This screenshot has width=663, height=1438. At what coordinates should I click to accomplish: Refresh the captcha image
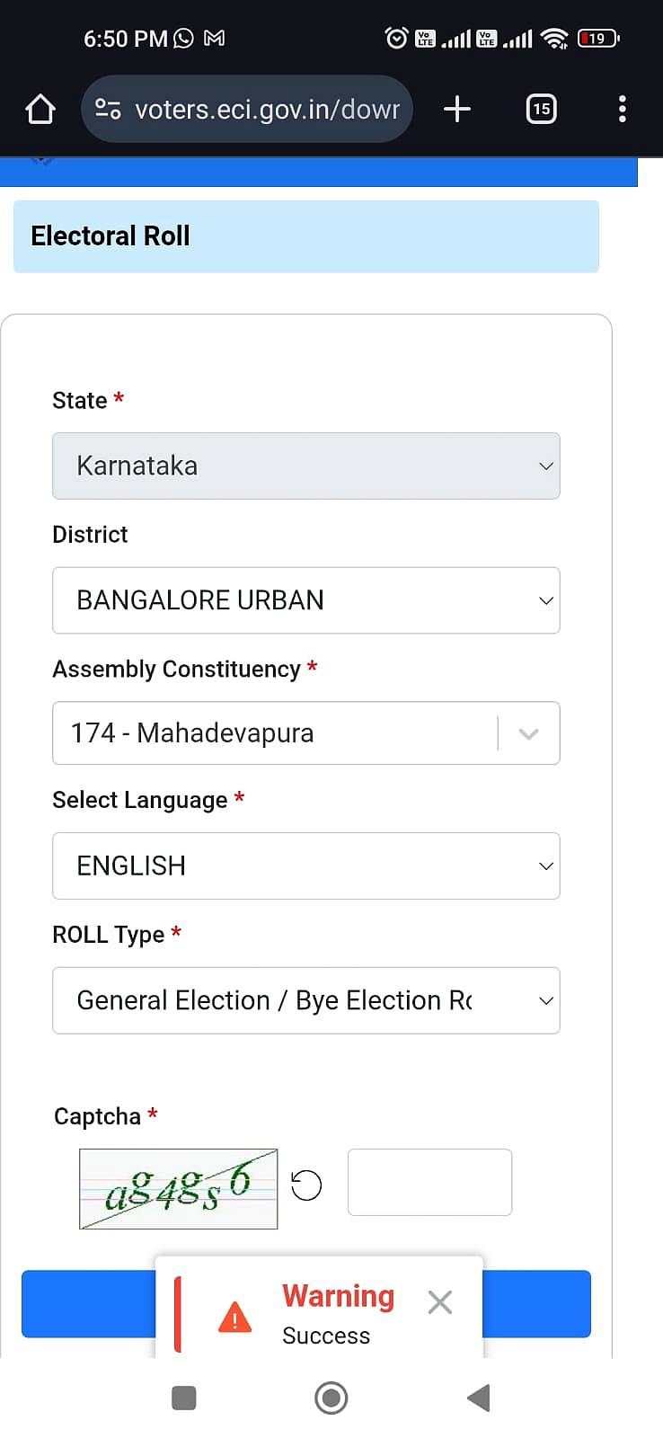(306, 1185)
